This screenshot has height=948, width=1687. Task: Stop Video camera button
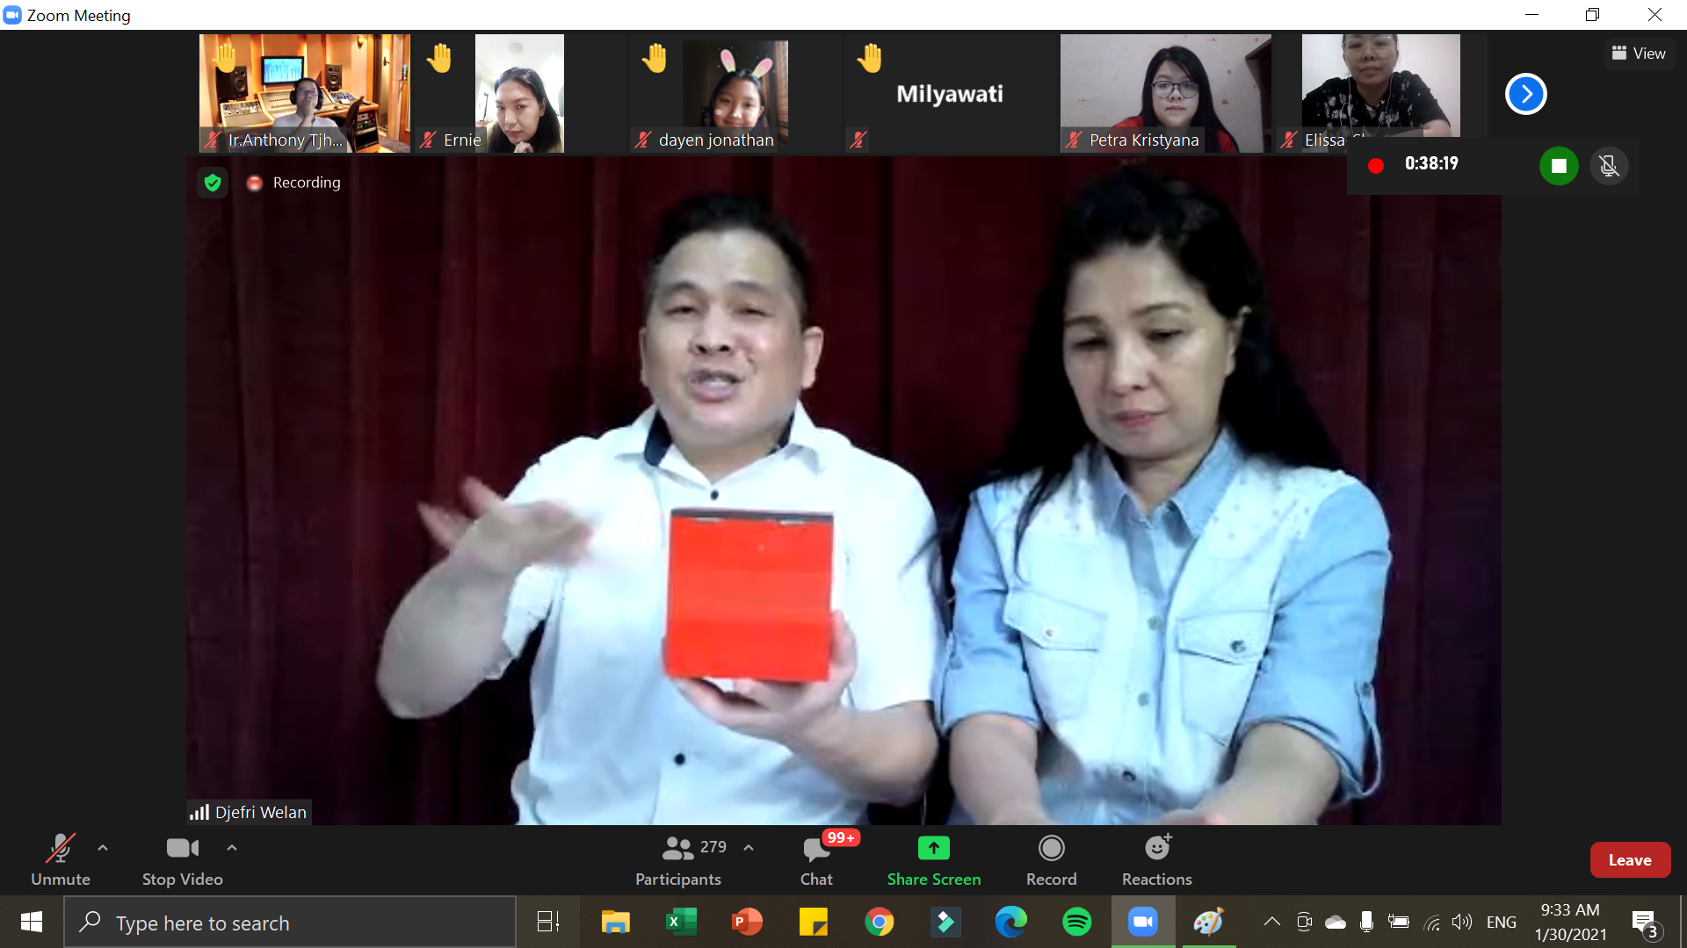(x=182, y=860)
